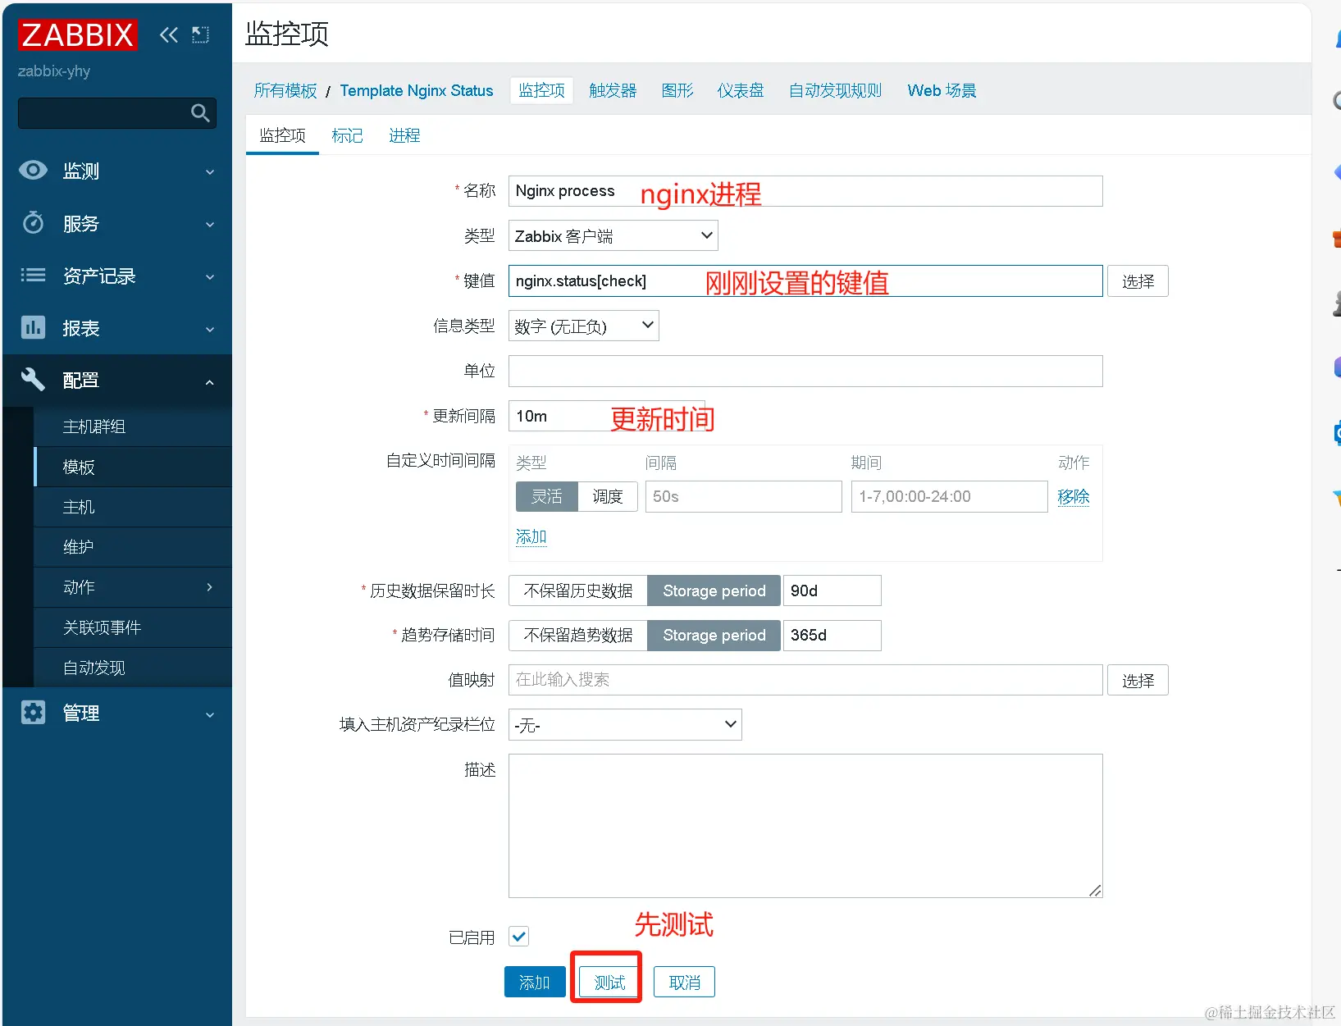Click 选择 button next to 值映射
The image size is (1341, 1026).
click(x=1138, y=680)
